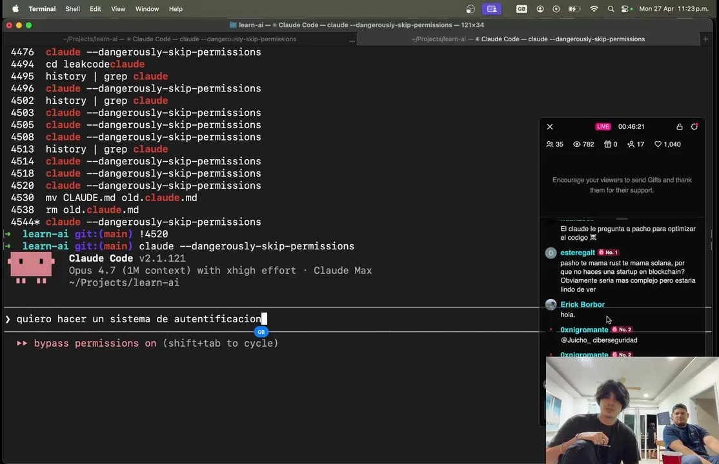Open the Wi-Fi menu
Image resolution: width=719 pixels, height=464 pixels.
(x=594, y=9)
